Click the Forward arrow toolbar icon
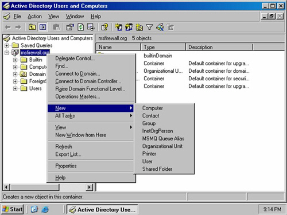Image resolution: width=287 pixels, height=215 pixels. (x=18, y=27)
